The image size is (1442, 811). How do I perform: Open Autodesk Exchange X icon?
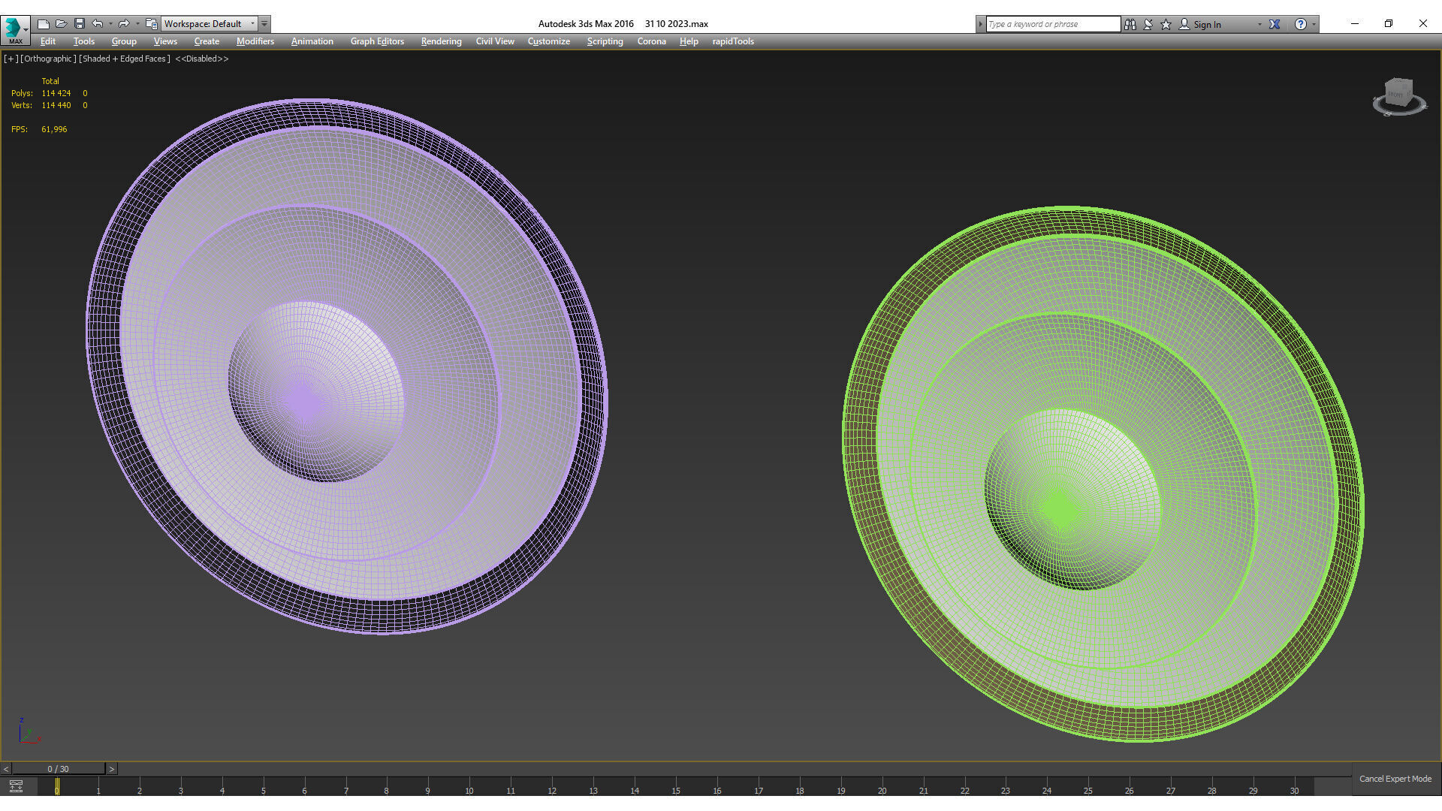click(x=1275, y=24)
